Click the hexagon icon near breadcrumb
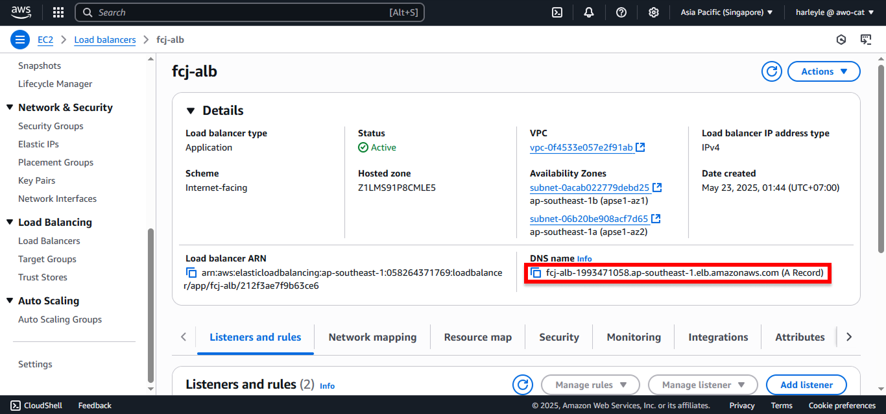Screen dimensions: 886x414 [x=841, y=40]
